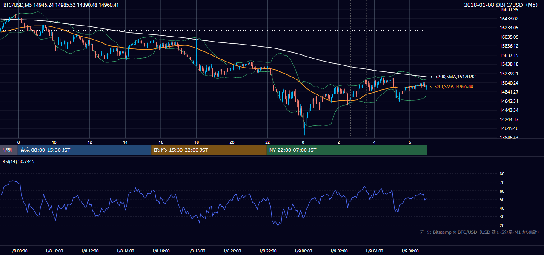Click hour tick 22 under price chart
Screen dimensions: 544x255
tap(268, 142)
